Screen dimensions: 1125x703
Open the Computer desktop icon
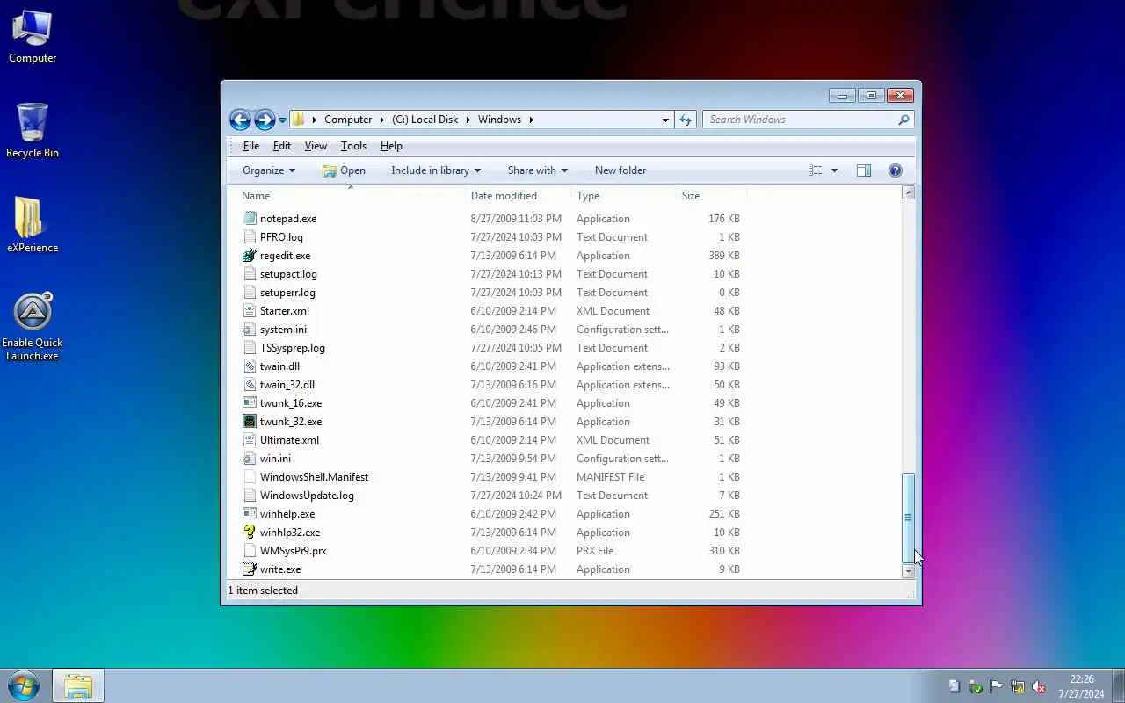(33, 37)
